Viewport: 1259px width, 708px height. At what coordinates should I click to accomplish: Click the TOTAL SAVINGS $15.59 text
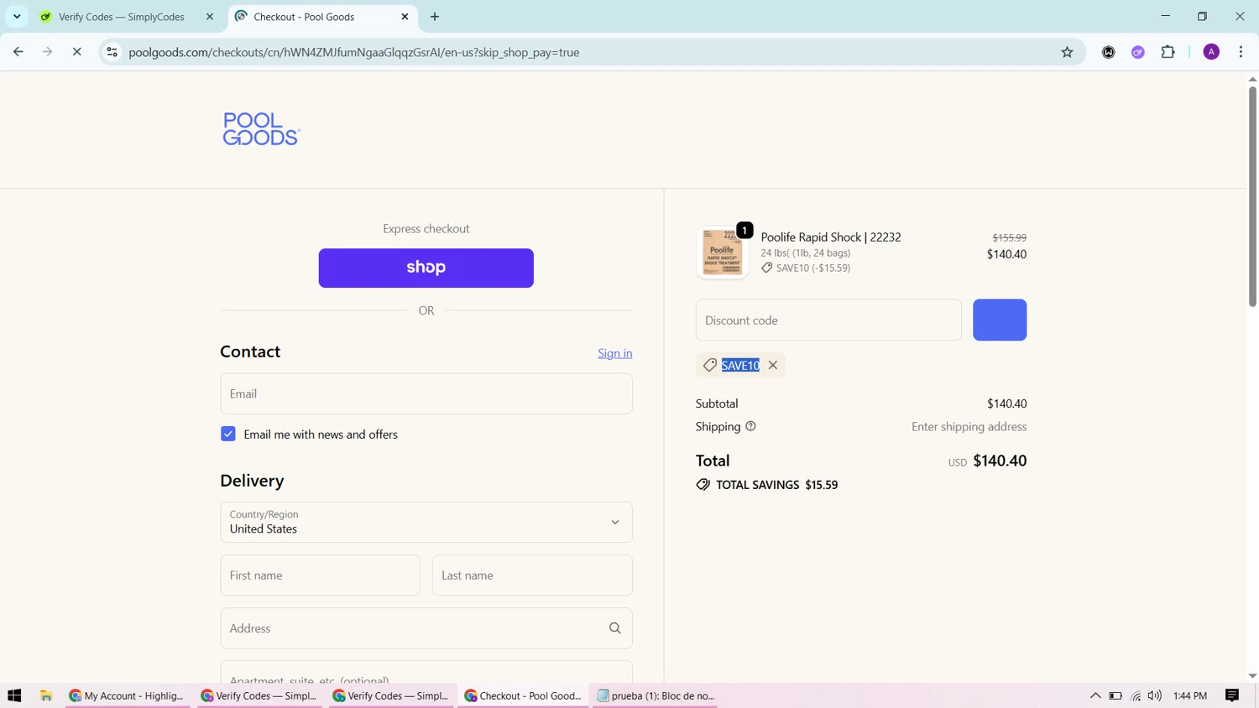point(777,485)
